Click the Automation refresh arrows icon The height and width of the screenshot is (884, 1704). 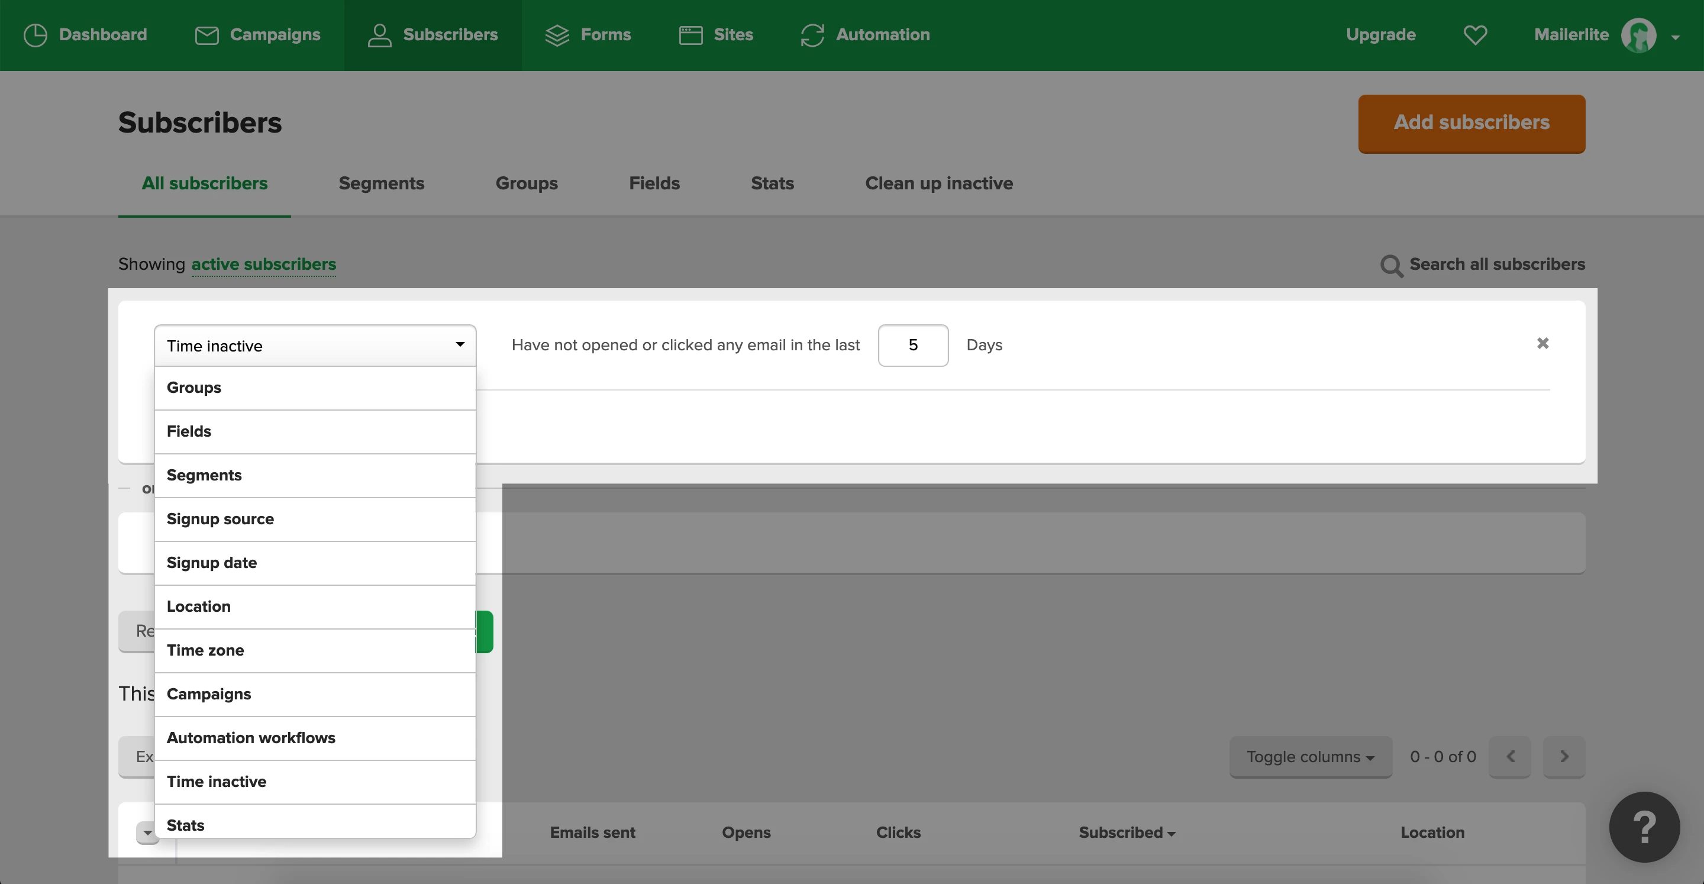812,35
